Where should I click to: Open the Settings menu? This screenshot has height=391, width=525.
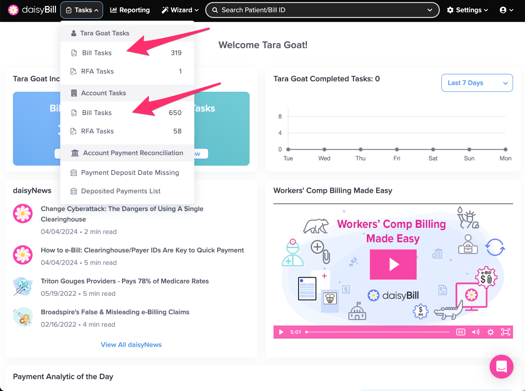click(x=468, y=10)
